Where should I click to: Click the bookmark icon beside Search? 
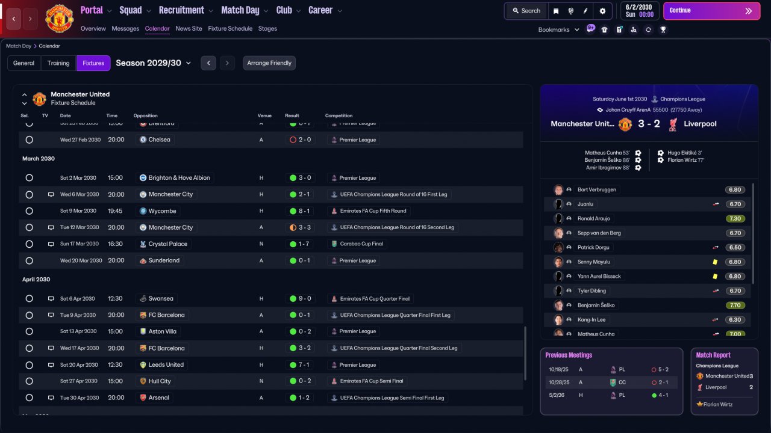pyautogui.click(x=556, y=11)
